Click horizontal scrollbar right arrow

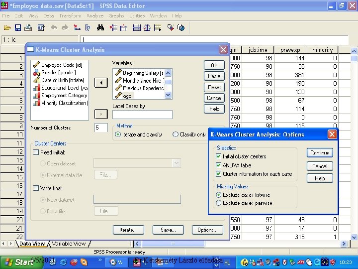point(344,244)
